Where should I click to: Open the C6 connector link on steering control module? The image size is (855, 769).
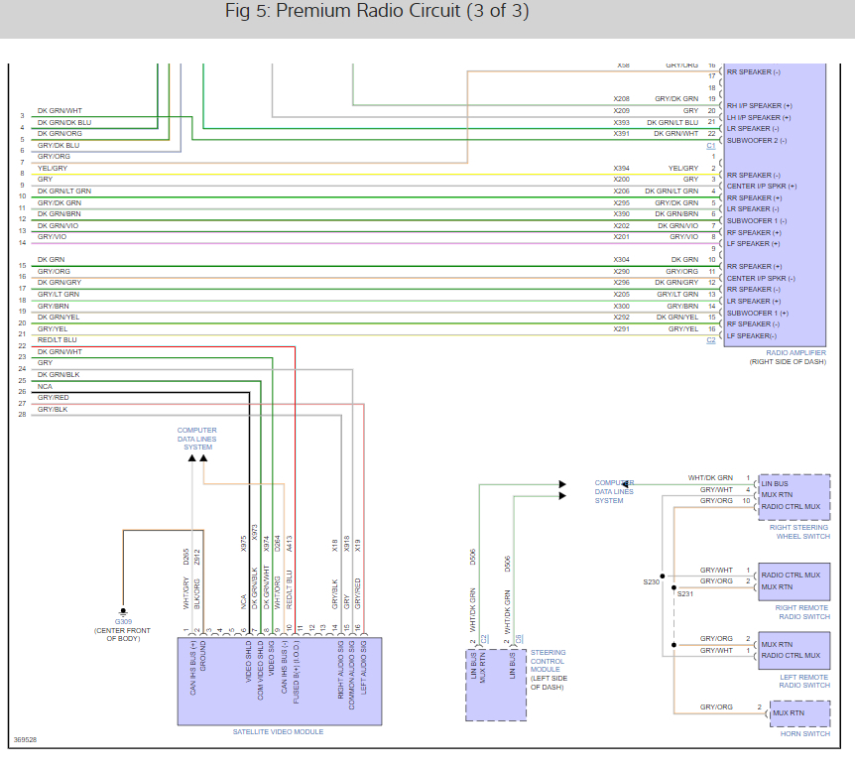coord(519,639)
